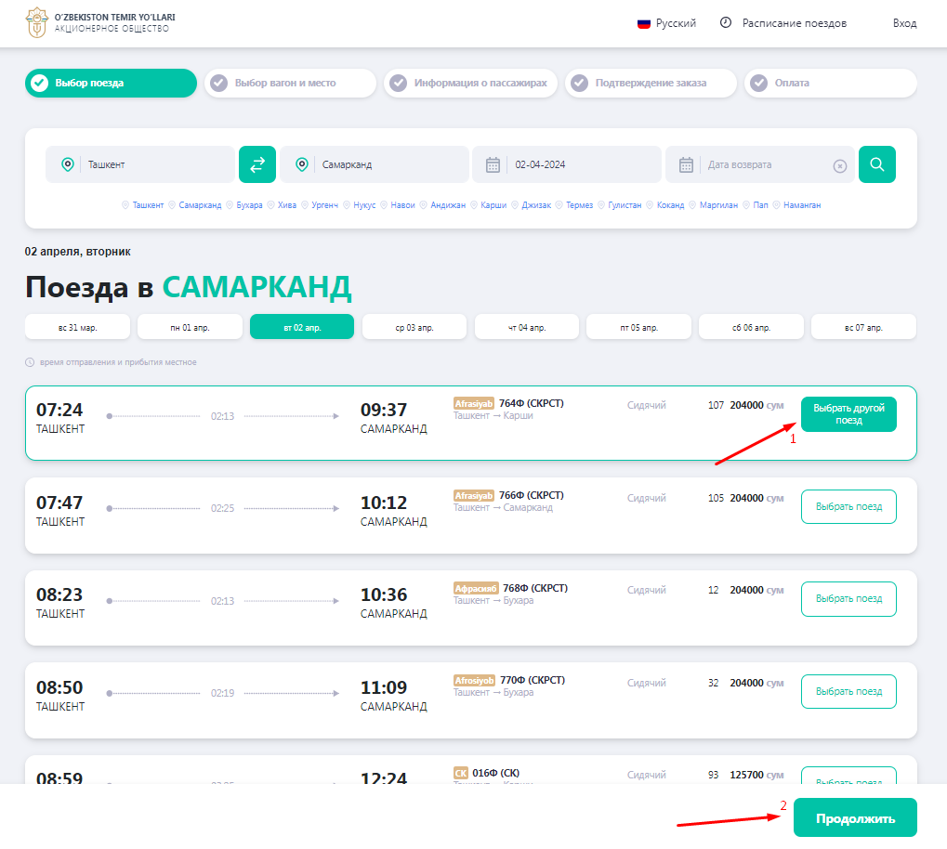Click the green magnifier search button
Screen dimensions: 947x849
(876, 164)
